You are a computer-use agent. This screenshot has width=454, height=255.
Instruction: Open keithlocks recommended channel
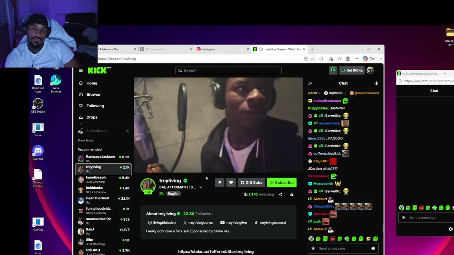pyautogui.click(x=103, y=190)
